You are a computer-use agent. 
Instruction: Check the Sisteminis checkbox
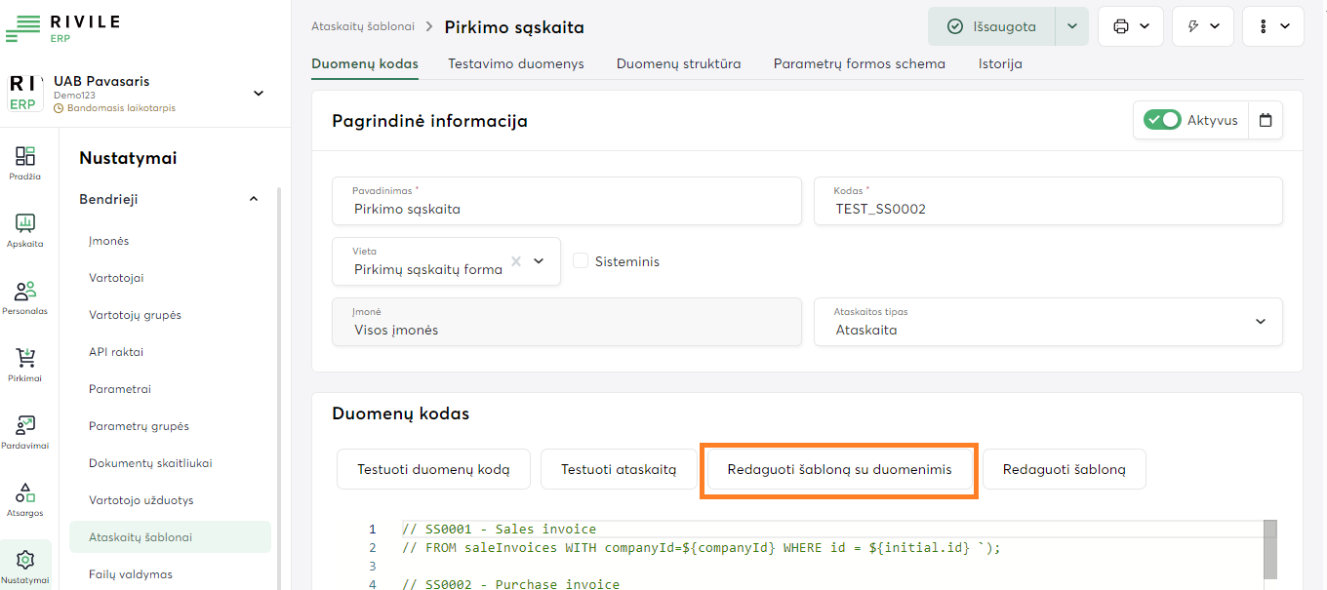point(581,261)
